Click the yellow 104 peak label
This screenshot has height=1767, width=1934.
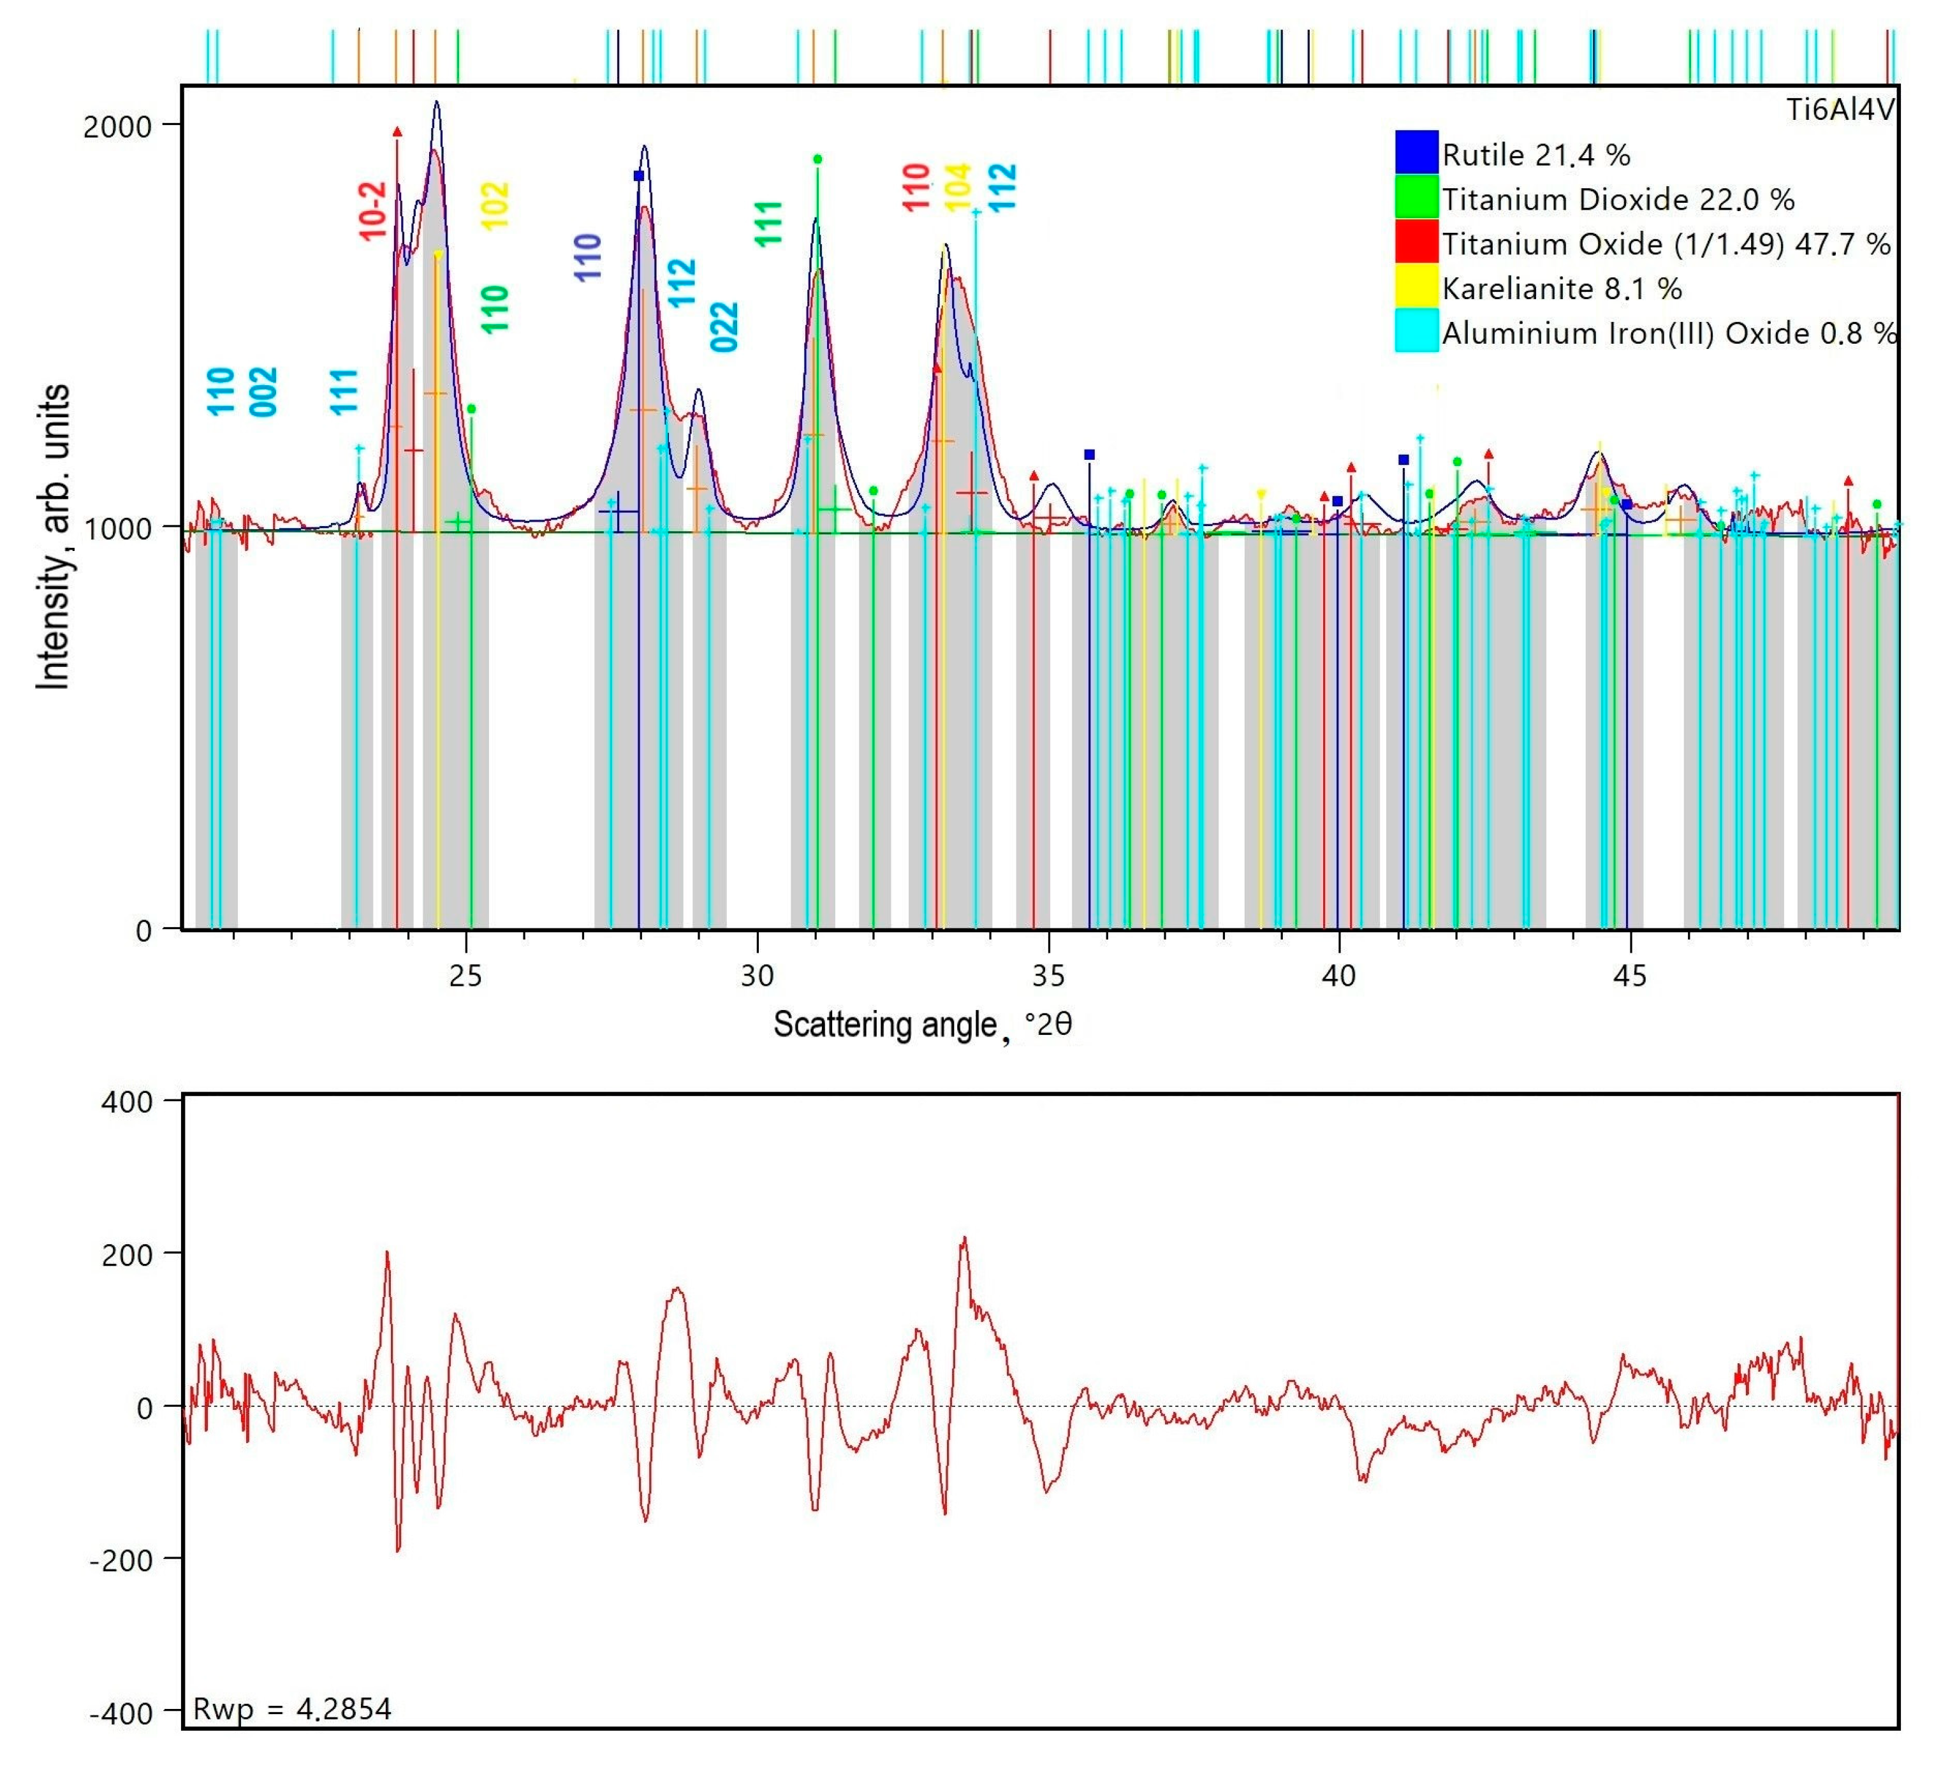tap(957, 187)
